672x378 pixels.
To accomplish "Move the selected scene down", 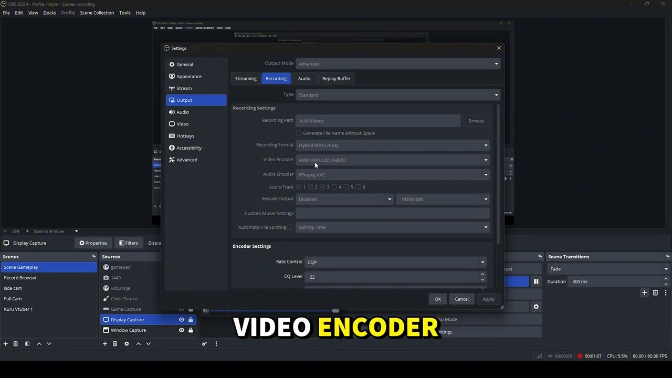I will 49,344.
